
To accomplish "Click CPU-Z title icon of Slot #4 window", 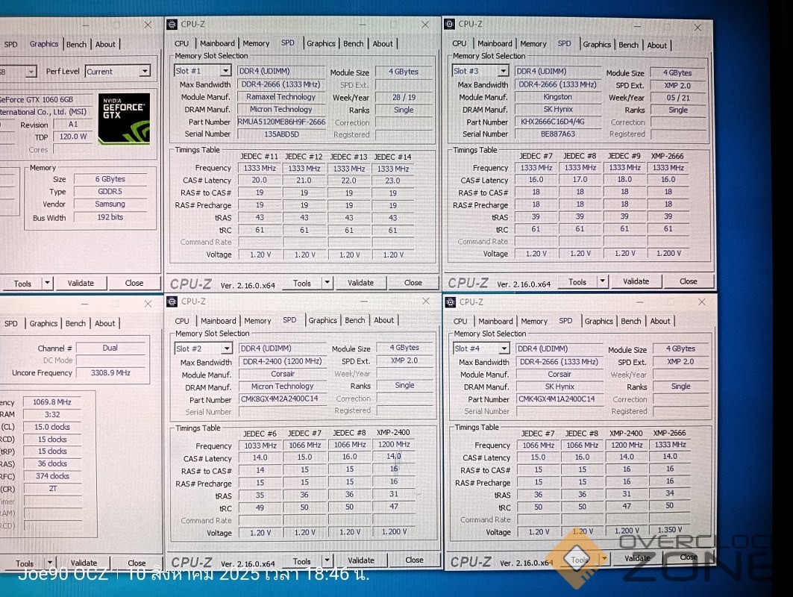I will pyautogui.click(x=450, y=302).
